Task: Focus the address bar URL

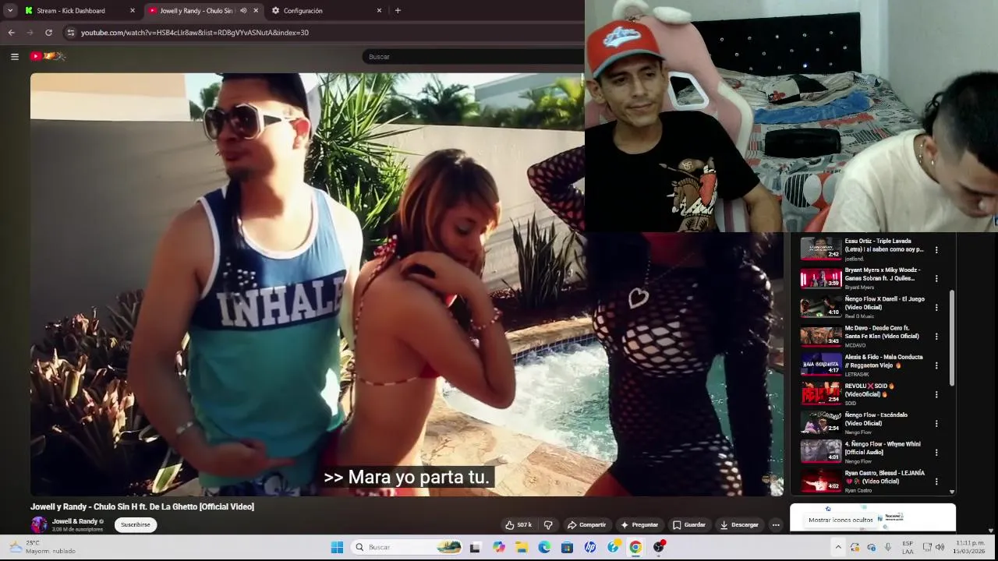Action: (x=195, y=33)
